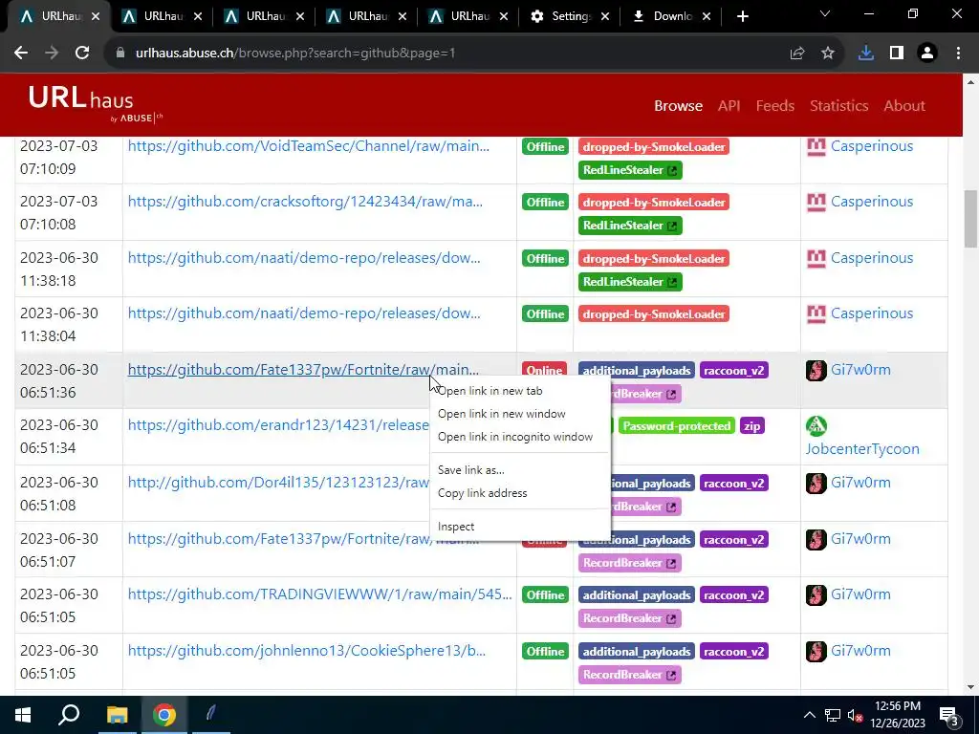Click Gi7w0rm avatar in johnlenno13 row
This screenshot has width=979, height=734.
tap(816, 651)
